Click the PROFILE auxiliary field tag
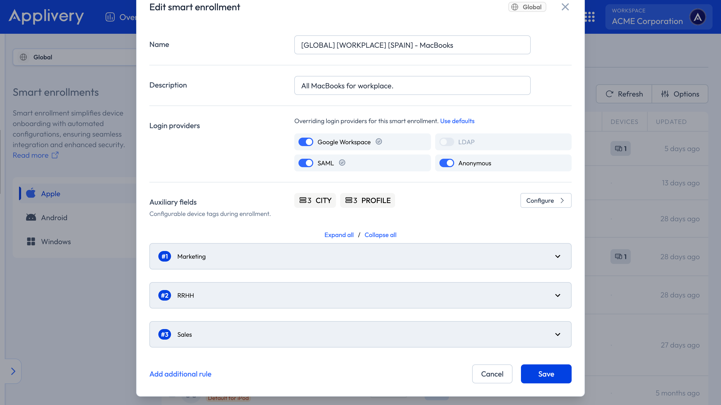The height and width of the screenshot is (405, 721). (368, 200)
